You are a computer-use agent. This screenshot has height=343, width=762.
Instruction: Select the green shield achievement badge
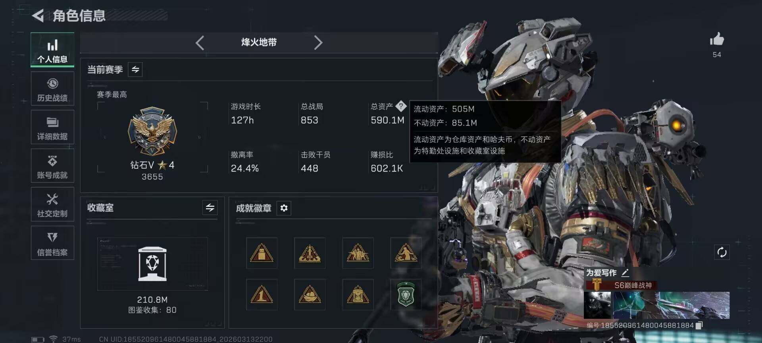406,295
